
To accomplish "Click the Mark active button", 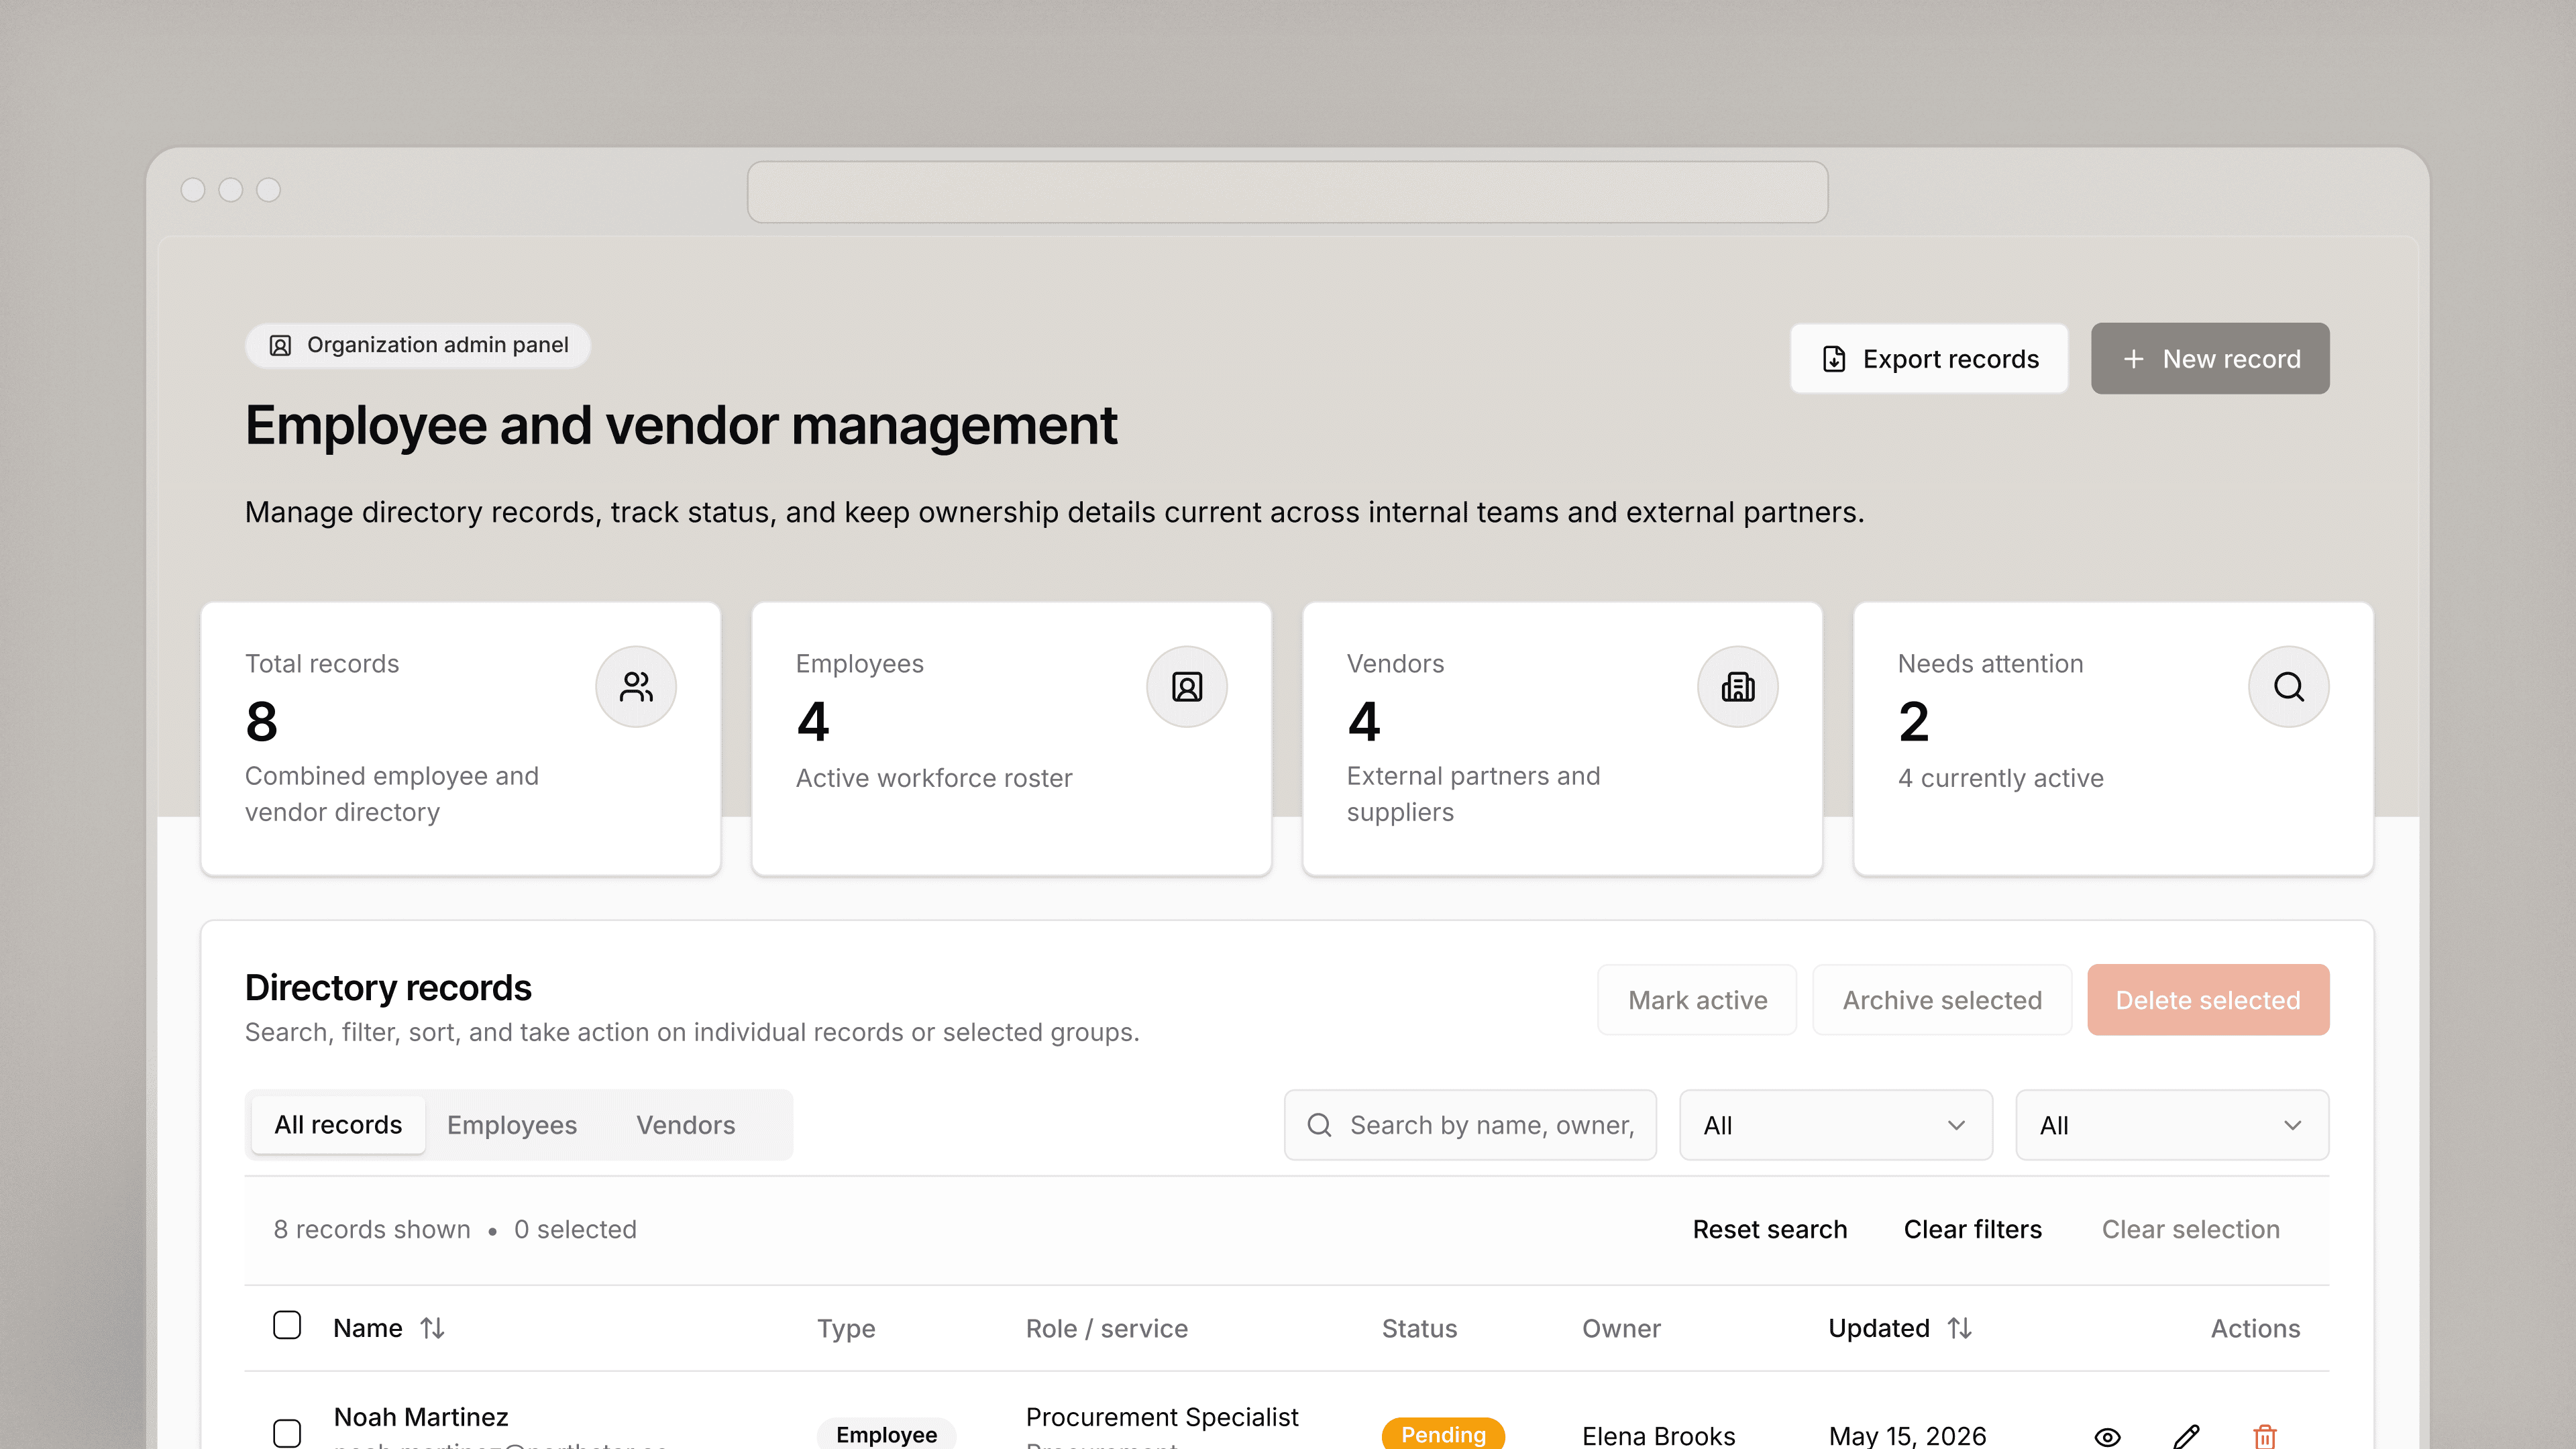I will click(1697, 1000).
